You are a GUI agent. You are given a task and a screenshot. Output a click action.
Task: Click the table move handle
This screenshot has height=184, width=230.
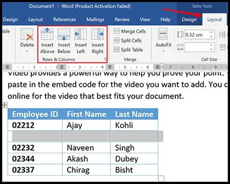point(5,105)
